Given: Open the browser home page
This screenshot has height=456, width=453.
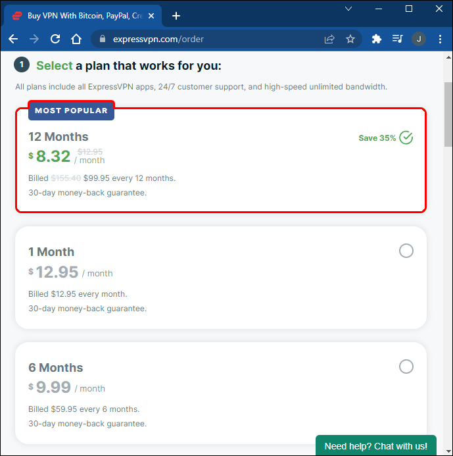Looking at the screenshot, I should (x=76, y=39).
